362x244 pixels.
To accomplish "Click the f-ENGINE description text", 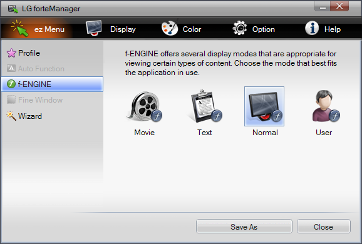I will pos(231,63).
